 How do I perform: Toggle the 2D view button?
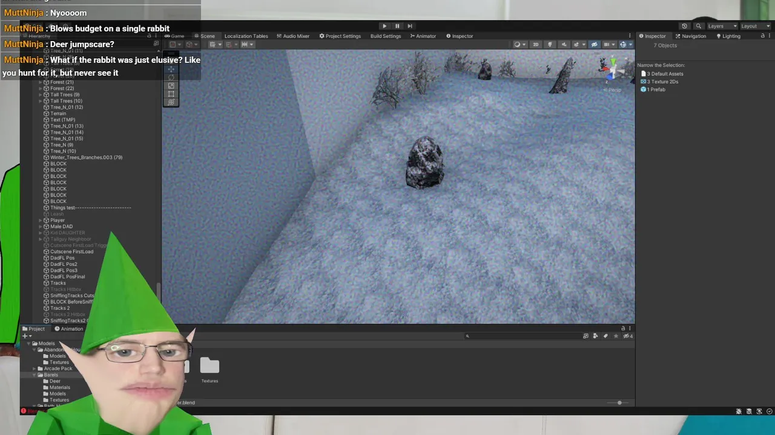point(535,45)
